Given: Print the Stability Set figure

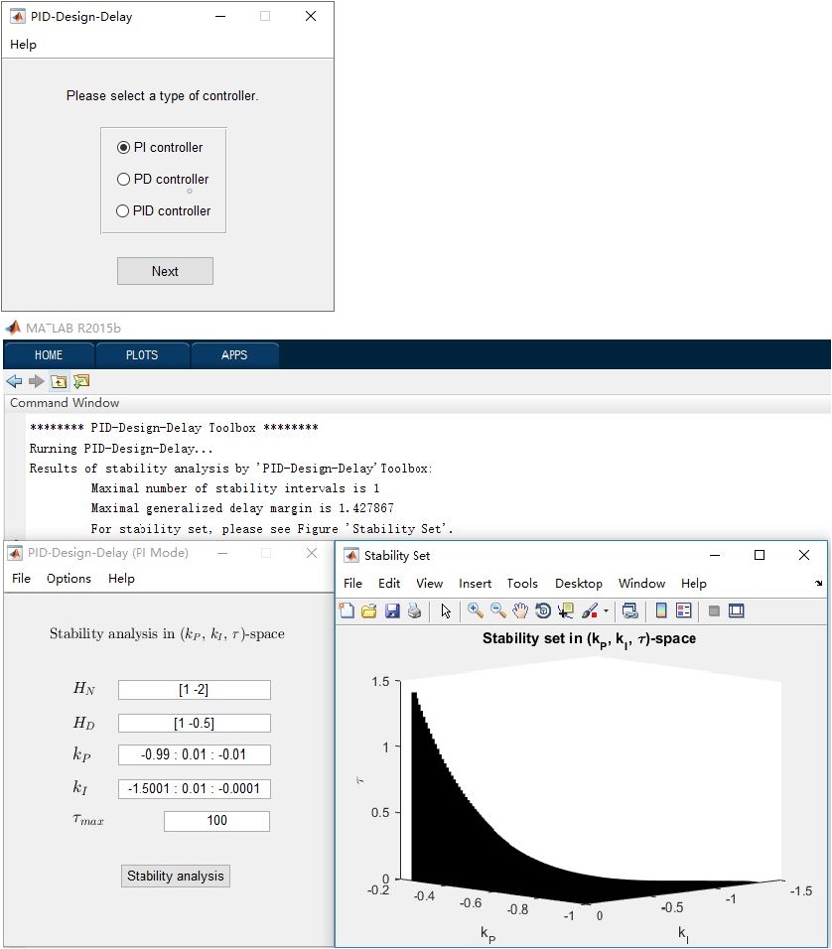Looking at the screenshot, I should click(414, 611).
